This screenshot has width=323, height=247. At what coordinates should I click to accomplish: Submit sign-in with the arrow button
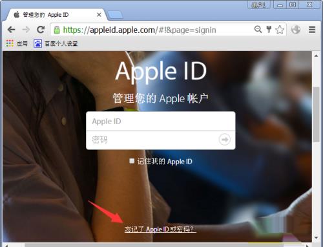[x=225, y=140]
